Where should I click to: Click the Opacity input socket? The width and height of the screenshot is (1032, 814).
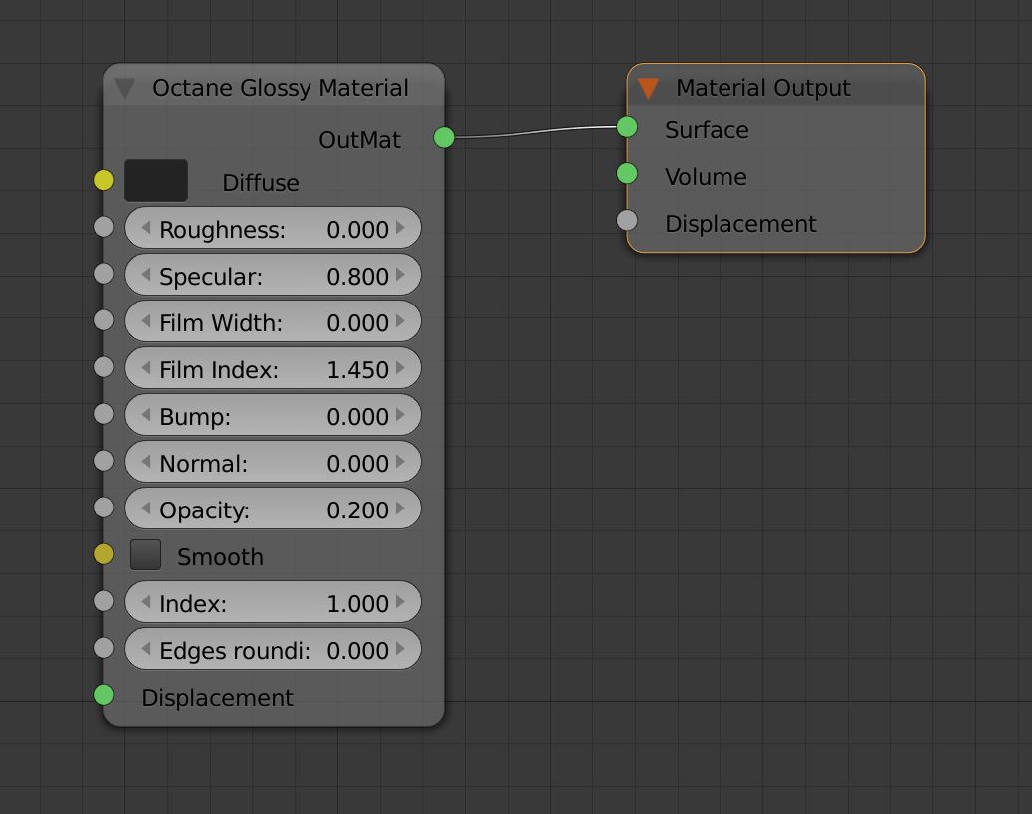[x=103, y=508]
